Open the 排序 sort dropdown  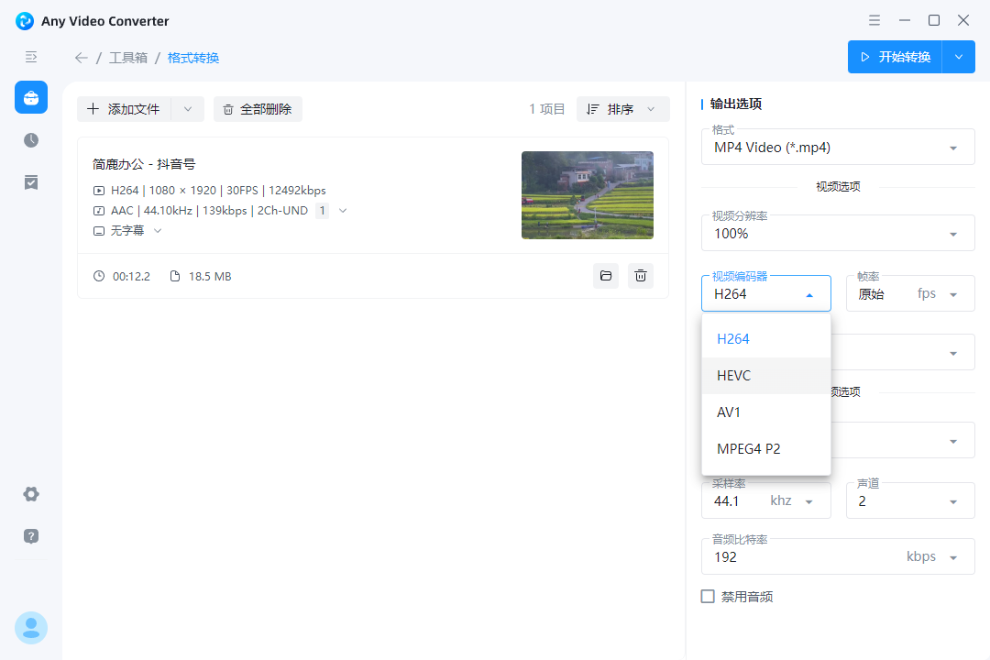point(622,109)
